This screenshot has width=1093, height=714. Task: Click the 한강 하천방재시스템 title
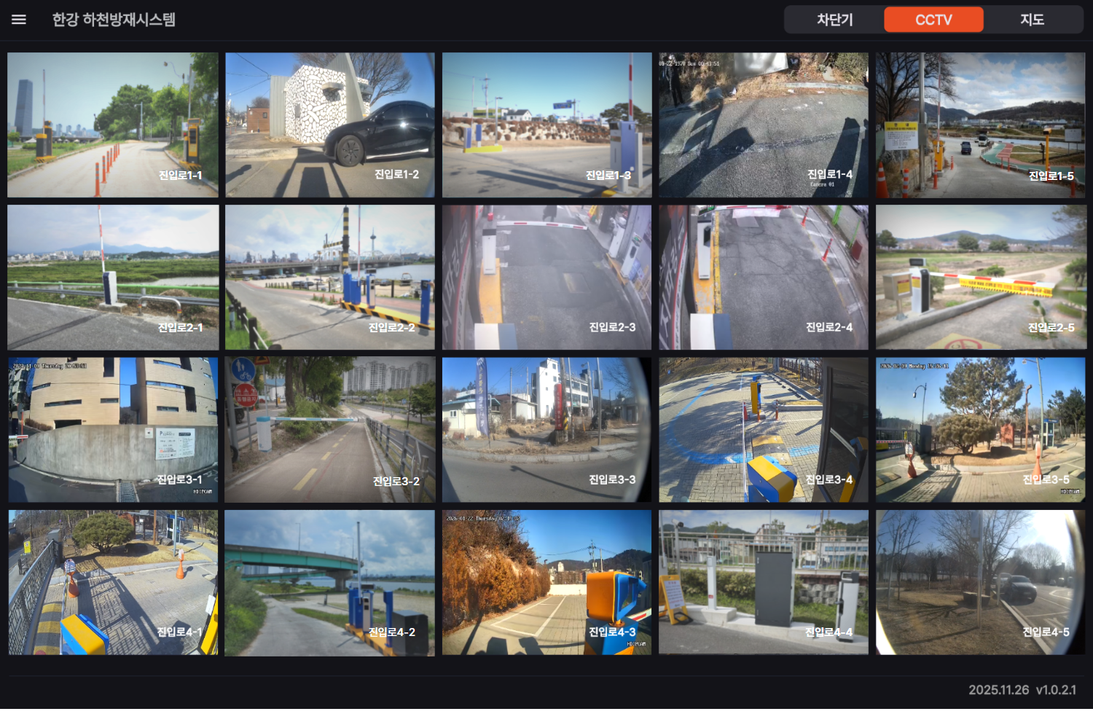click(x=114, y=20)
